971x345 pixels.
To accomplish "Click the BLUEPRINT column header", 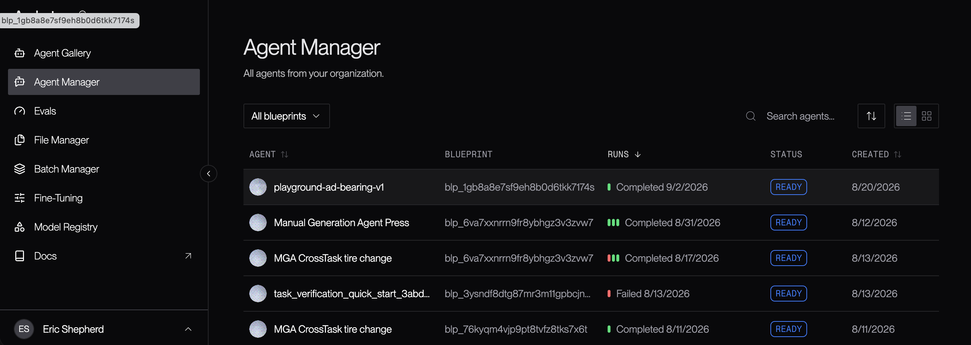I will click(468, 154).
